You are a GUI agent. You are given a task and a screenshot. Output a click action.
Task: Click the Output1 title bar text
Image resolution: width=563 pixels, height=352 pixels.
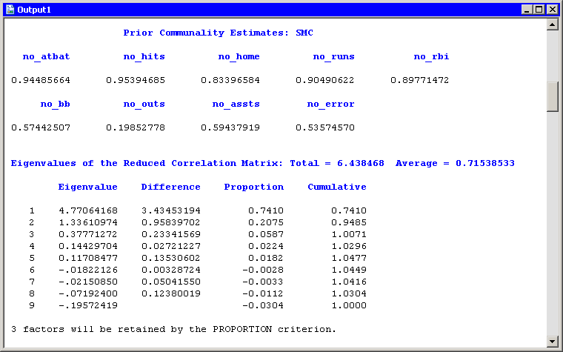point(34,10)
